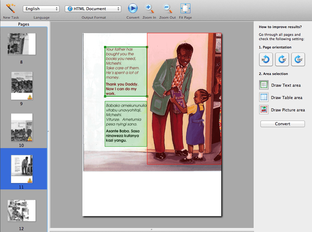The width and height of the screenshot is (312, 232).
Task: Open page 12 from the Pages panel
Action: click(x=22, y=211)
